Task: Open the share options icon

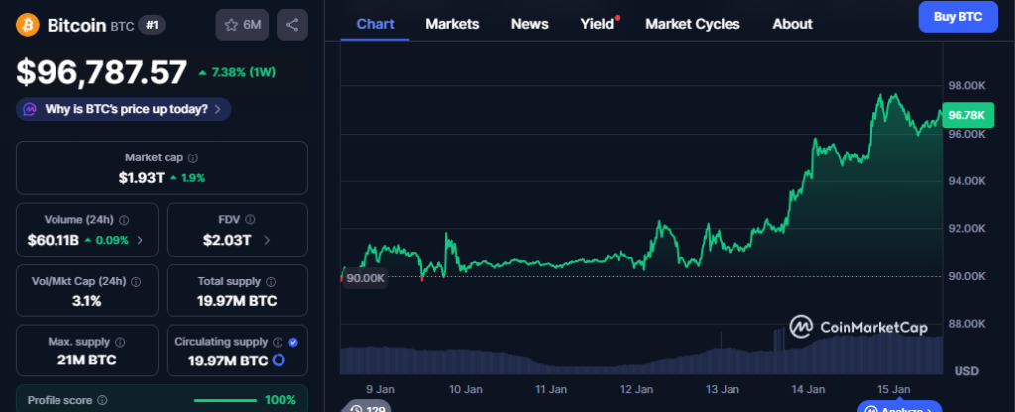Action: point(291,24)
